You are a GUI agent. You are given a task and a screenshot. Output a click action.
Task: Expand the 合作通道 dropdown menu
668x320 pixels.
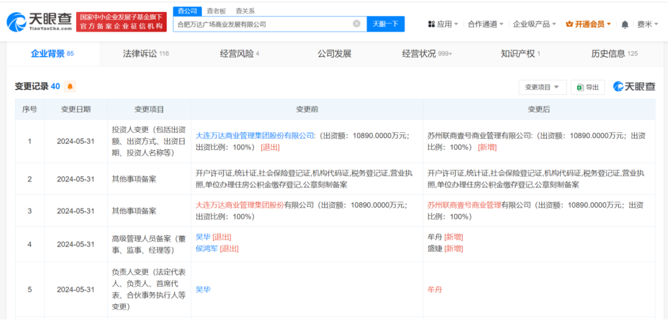pos(486,24)
